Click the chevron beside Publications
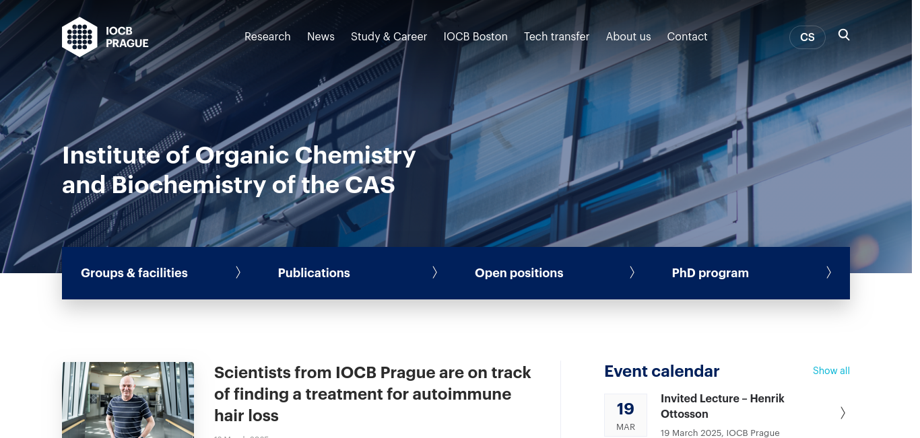920x438 pixels. point(434,272)
